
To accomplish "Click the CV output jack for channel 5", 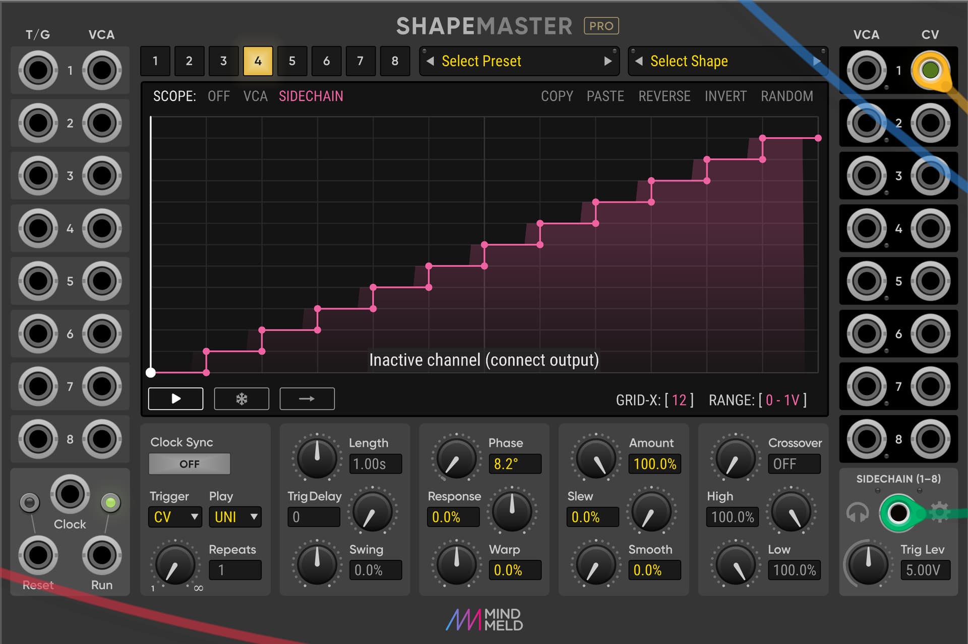I will tap(930, 281).
